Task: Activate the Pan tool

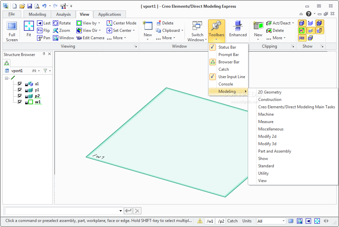Action: point(44,38)
